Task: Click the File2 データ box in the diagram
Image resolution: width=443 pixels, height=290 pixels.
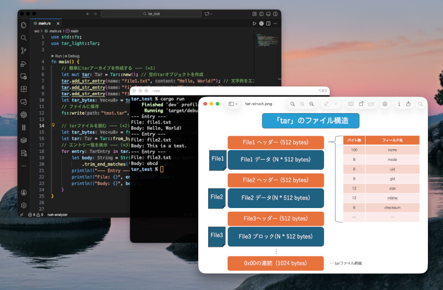Action: point(276,198)
